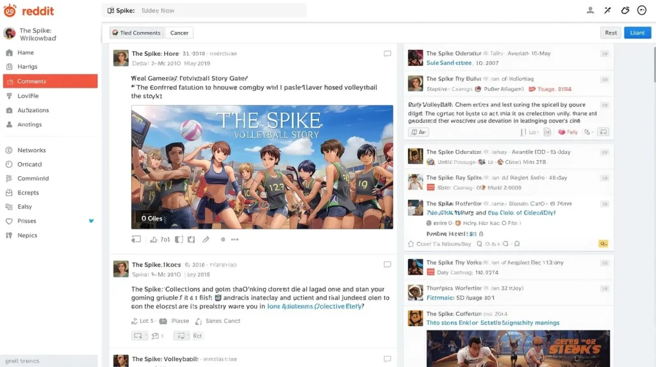Click the Spike search field
This screenshot has width=656, height=367.
(204, 10)
